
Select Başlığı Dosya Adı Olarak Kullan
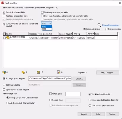(x=8, y=98)
